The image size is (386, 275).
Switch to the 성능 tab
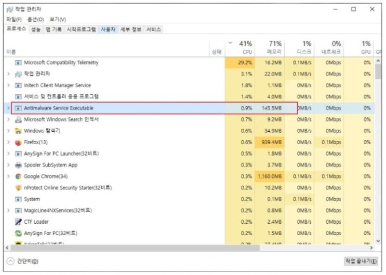point(36,30)
